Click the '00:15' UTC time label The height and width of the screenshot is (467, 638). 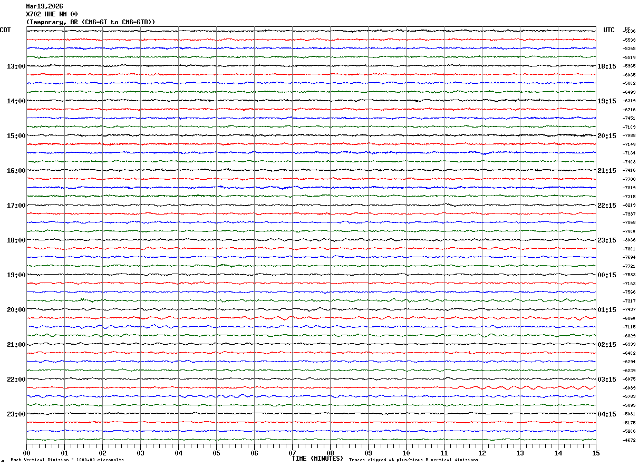point(607,275)
